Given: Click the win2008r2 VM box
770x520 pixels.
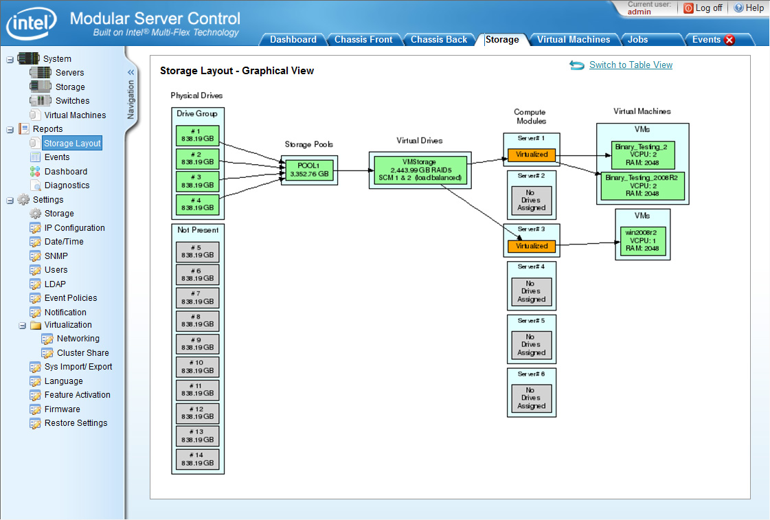Looking at the screenshot, I should pos(642,240).
